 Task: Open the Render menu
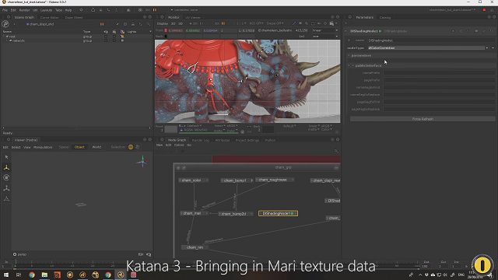pos(24,10)
